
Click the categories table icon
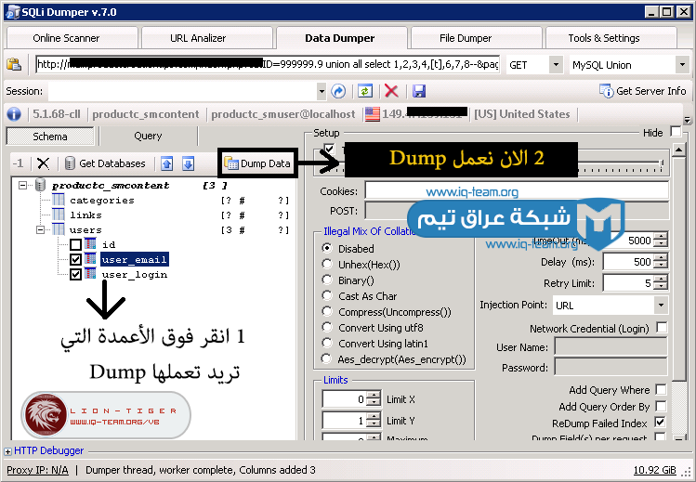pyautogui.click(x=59, y=200)
